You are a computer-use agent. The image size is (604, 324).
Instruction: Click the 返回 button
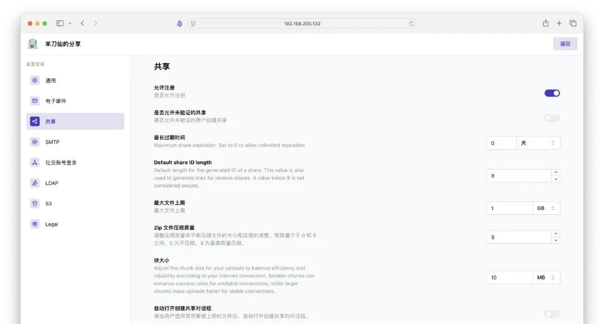tap(565, 43)
